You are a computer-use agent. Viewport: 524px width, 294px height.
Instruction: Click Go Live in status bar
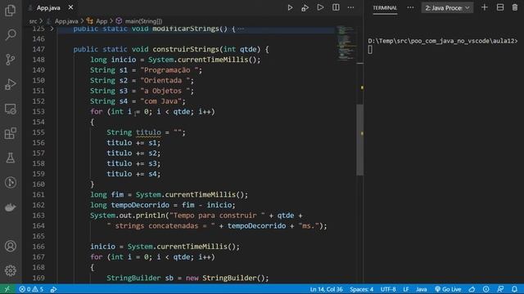[x=448, y=289]
